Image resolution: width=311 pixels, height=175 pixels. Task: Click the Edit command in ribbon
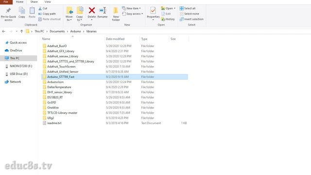coord(166,14)
